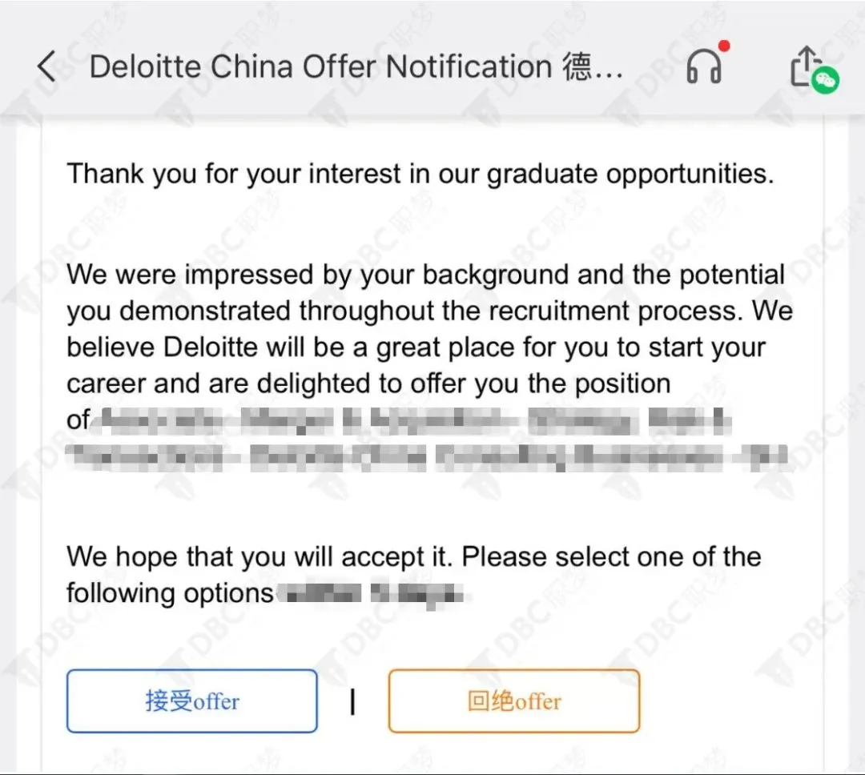
Task: Select the phrase "graduate opportunities"
Action: [x=630, y=174]
